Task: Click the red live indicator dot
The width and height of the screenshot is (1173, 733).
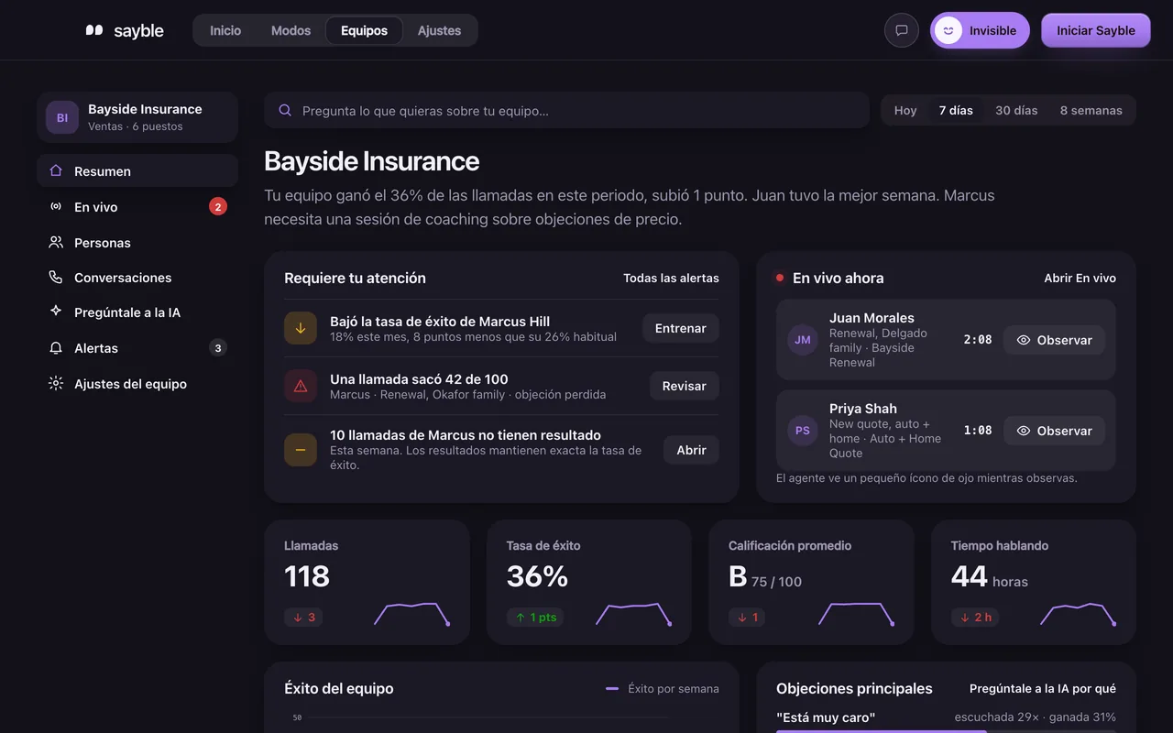Action: (780, 278)
